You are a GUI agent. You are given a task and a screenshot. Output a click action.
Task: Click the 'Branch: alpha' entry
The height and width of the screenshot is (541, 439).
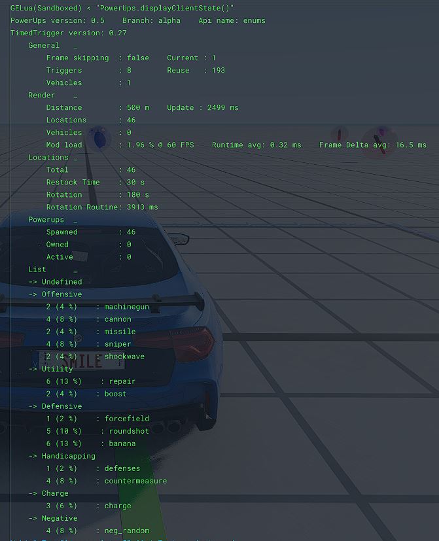pyautogui.click(x=151, y=20)
